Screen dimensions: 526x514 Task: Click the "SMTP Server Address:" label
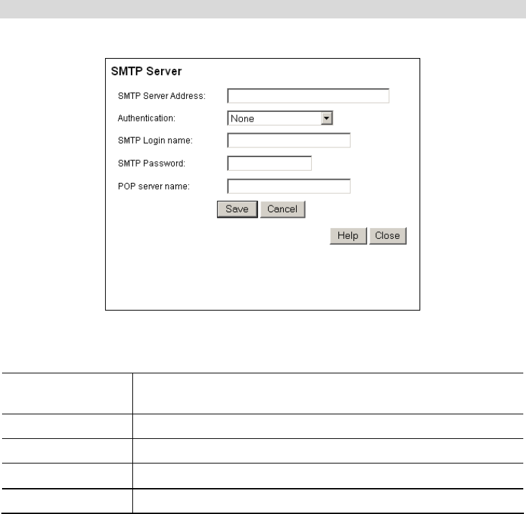click(162, 96)
